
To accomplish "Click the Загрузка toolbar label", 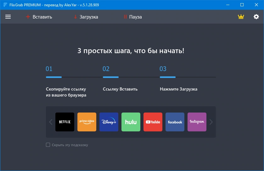I will click(89, 17).
